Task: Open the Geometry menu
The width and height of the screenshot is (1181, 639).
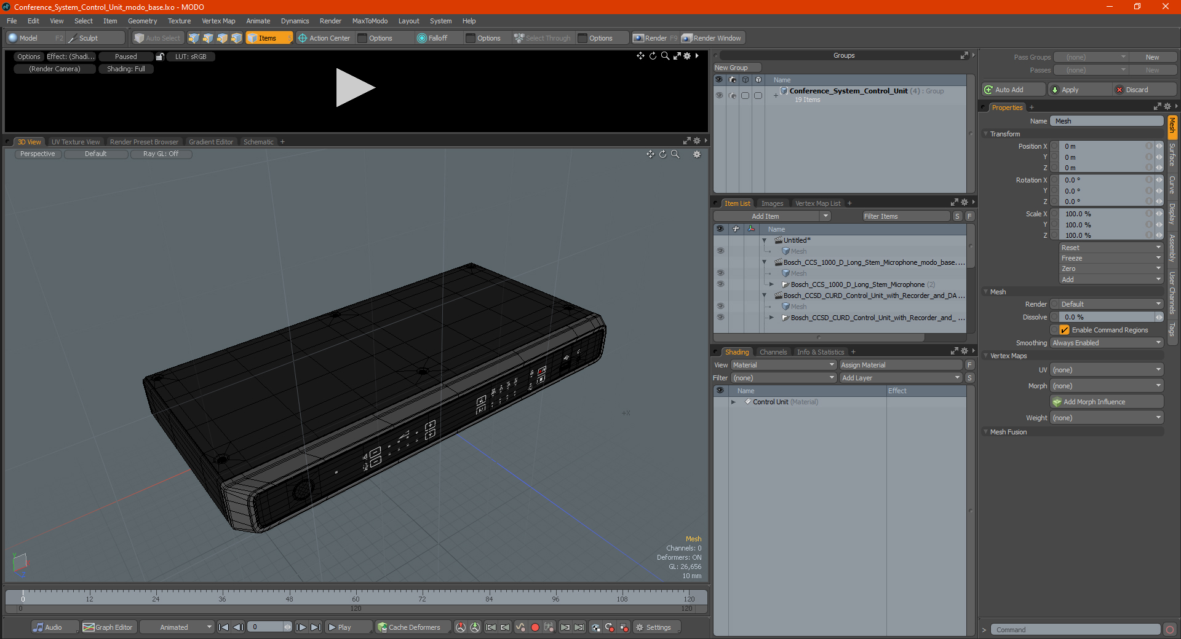Action: 142,21
